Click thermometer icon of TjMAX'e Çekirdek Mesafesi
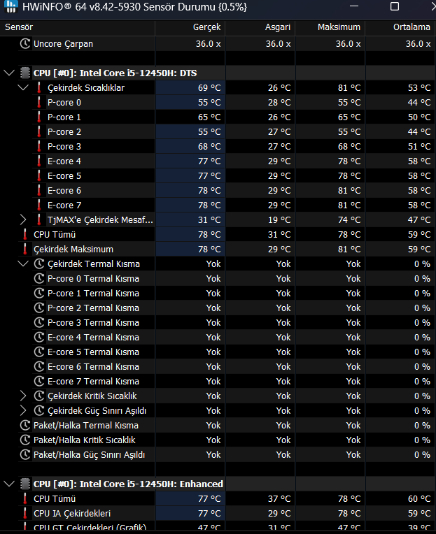 point(39,219)
